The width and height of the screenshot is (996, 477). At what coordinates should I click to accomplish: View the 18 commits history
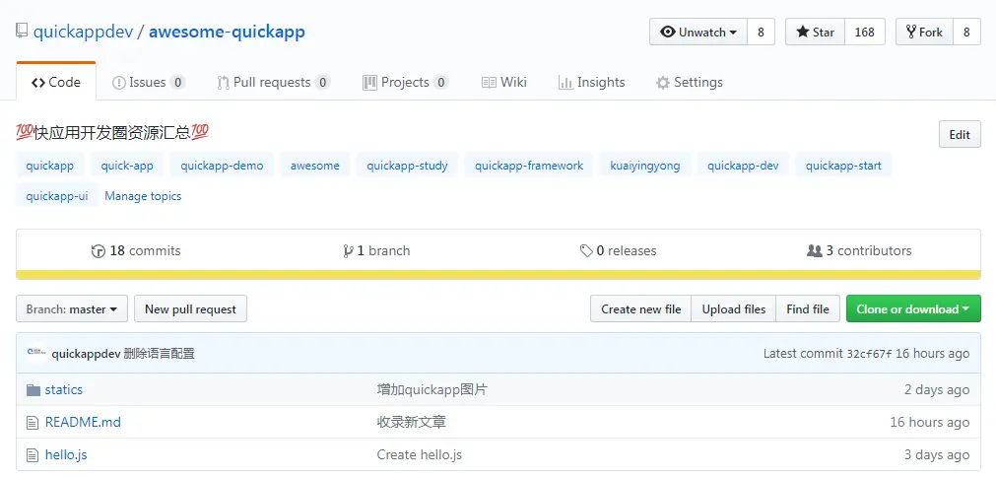pos(136,251)
